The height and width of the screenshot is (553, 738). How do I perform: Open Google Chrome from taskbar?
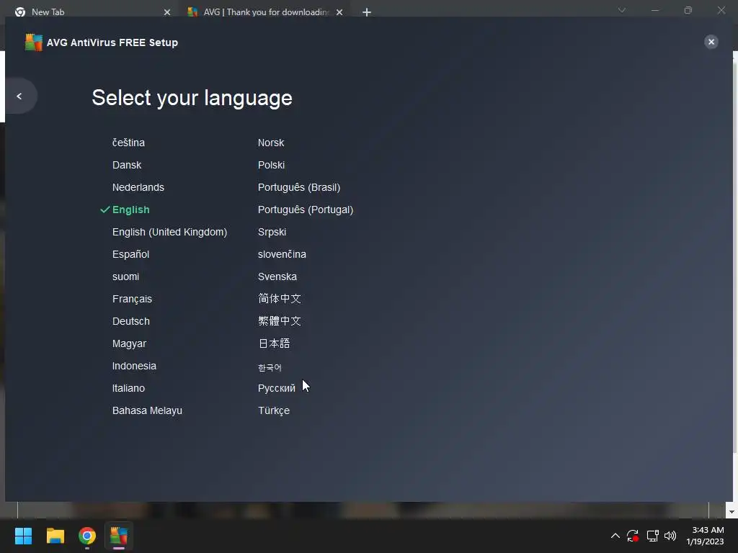tap(87, 536)
